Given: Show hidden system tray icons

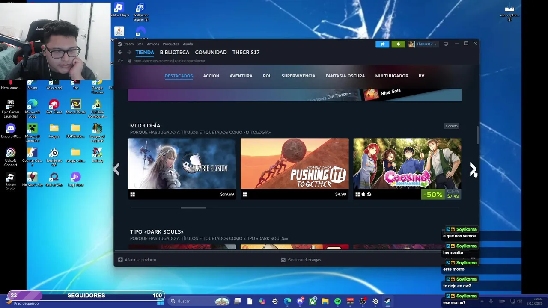Looking at the screenshot, I should (482, 301).
